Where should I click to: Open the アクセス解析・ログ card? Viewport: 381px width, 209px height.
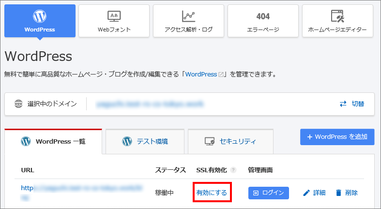tap(188, 21)
